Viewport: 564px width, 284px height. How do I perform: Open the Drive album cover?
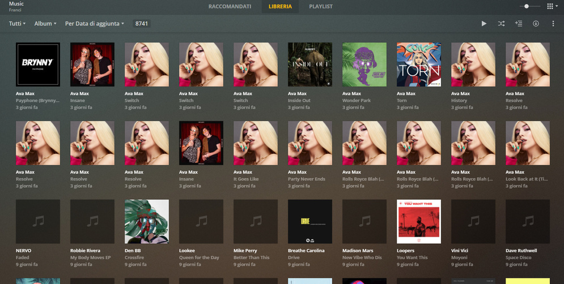click(309, 222)
